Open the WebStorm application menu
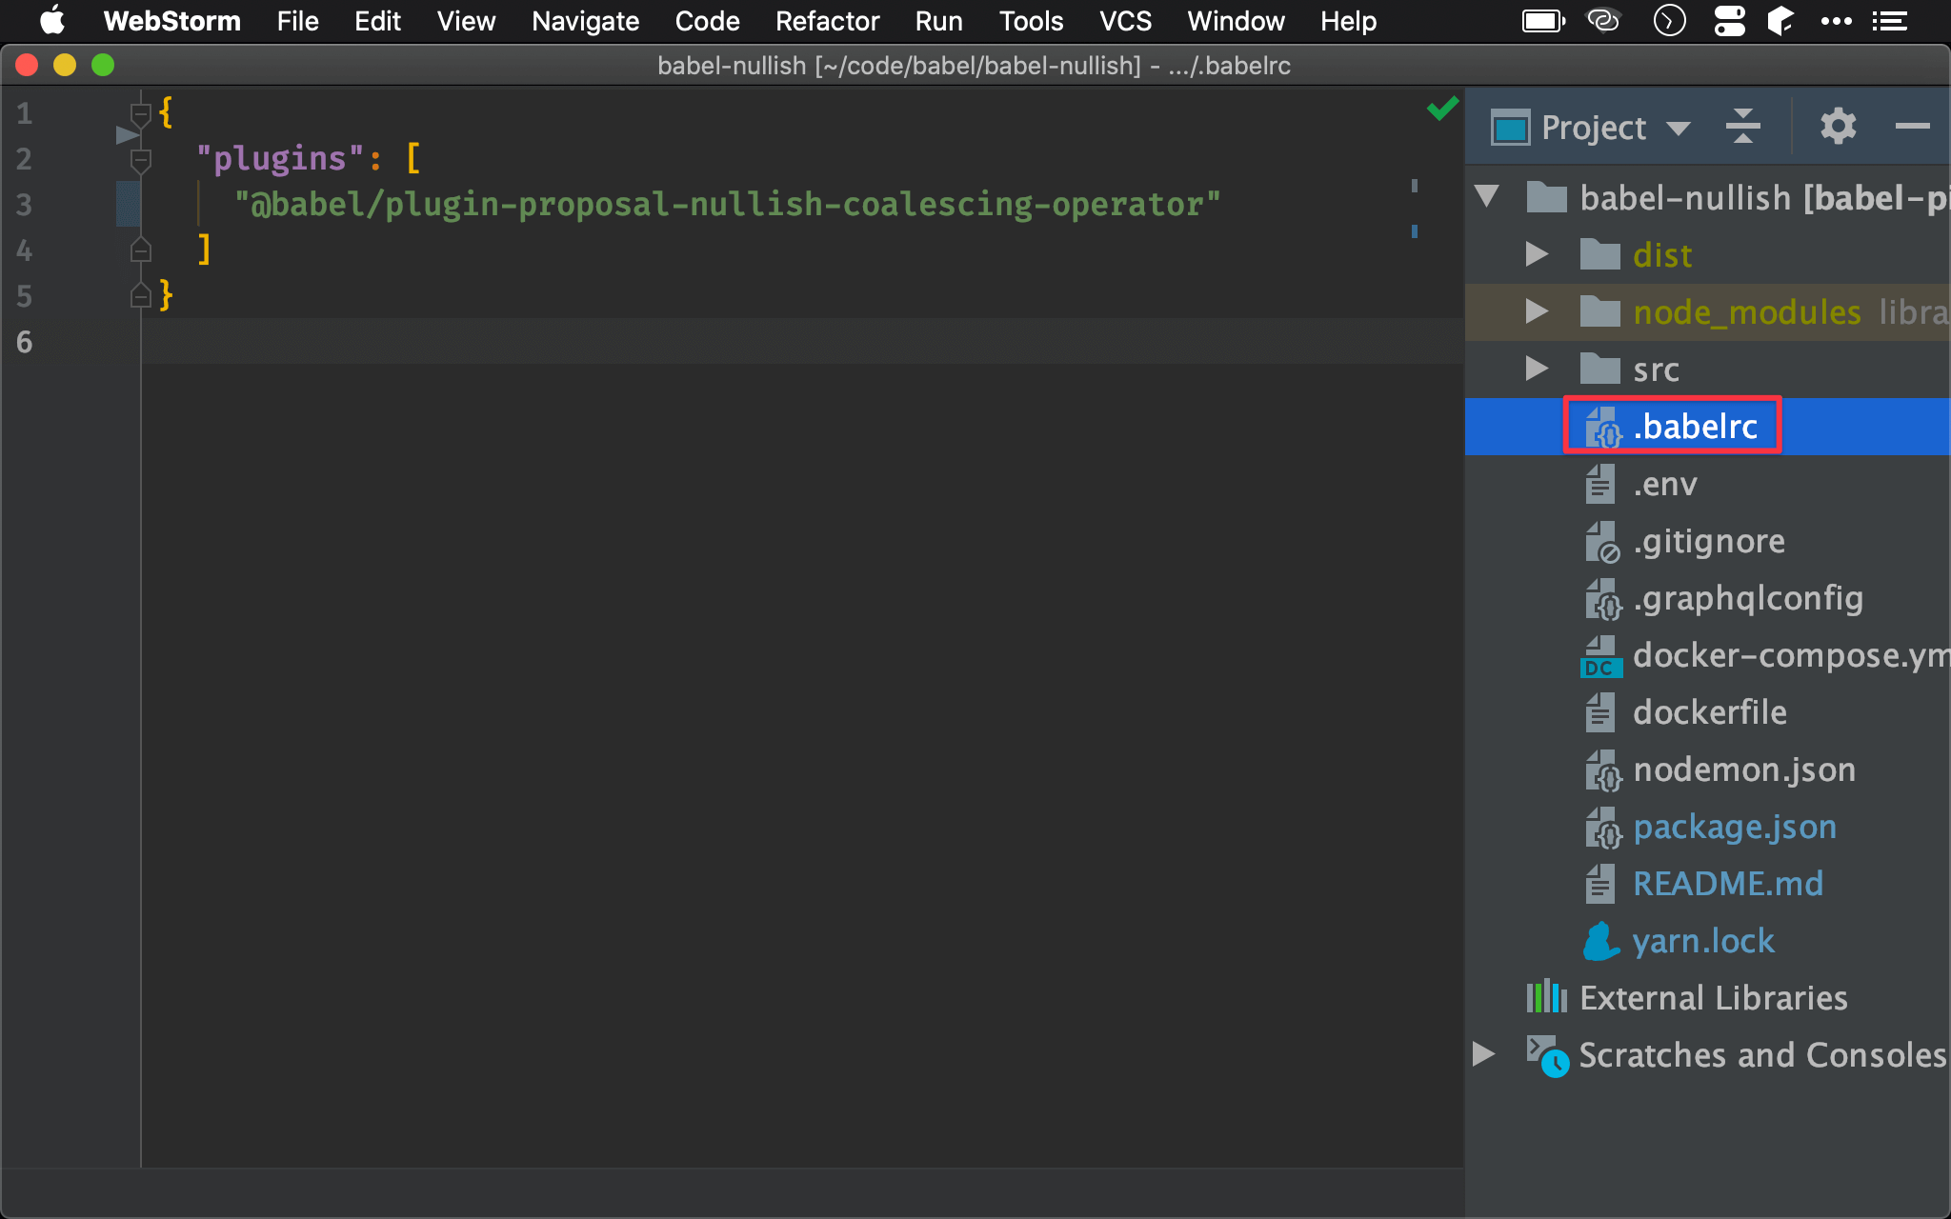Viewport: 1951px width, 1219px height. tap(171, 21)
